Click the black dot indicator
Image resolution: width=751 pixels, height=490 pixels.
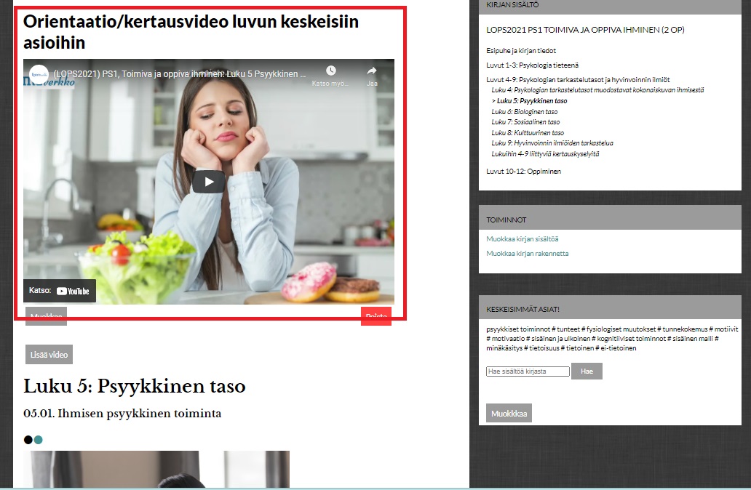[28, 440]
